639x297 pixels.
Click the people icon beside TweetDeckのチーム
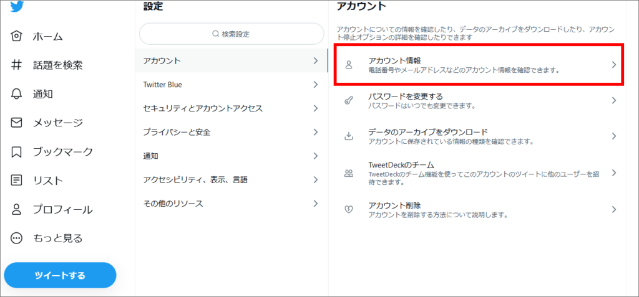click(x=348, y=174)
